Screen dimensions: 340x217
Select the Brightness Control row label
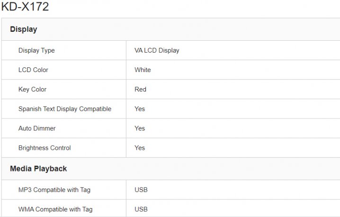[x=45, y=148]
